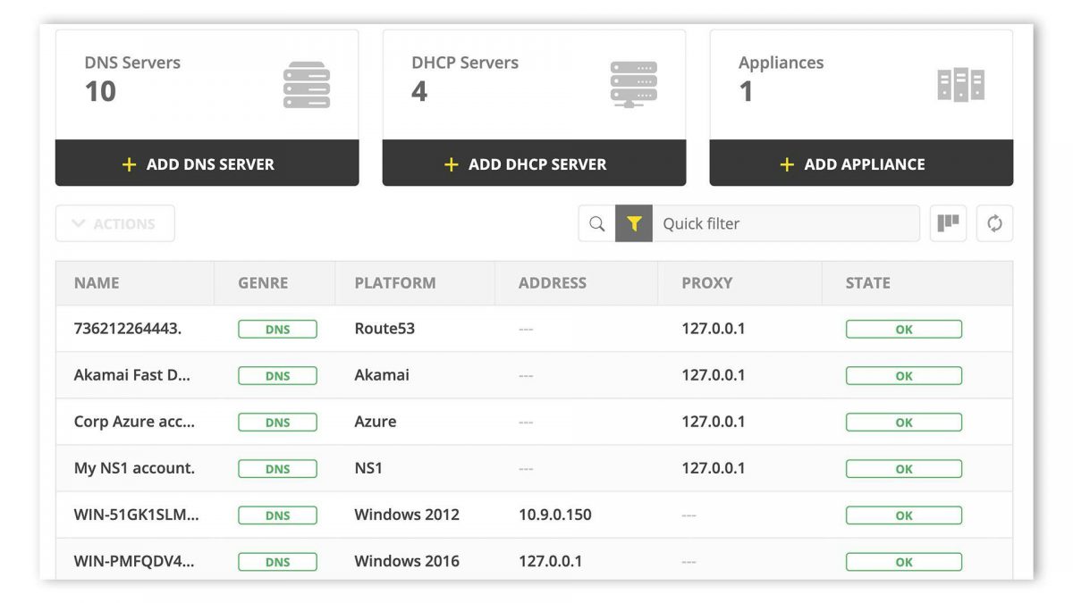
Task: Click the Appliances rack icon
Action: (959, 82)
